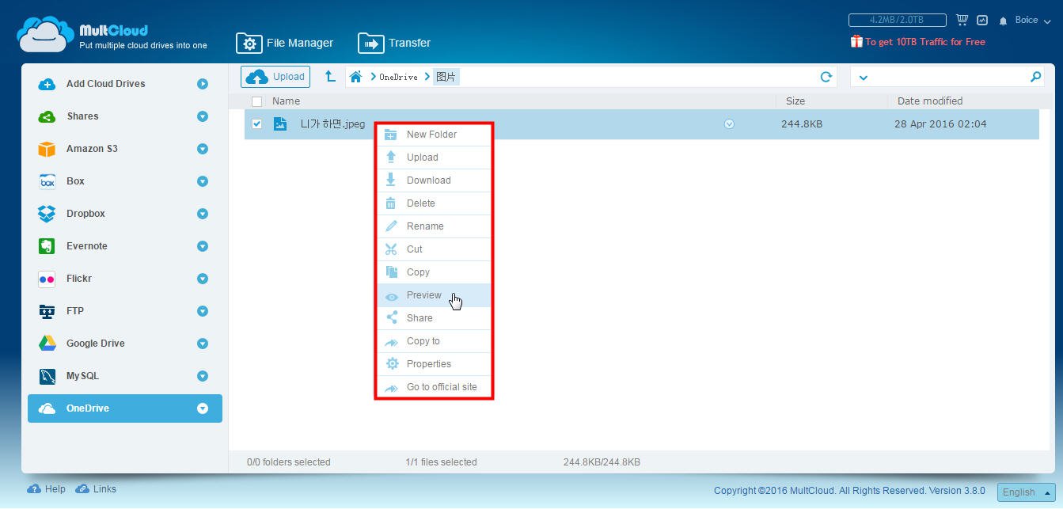1063x509 pixels.
Task: Expand the Google Drive dropdown arrow
Action: (x=203, y=344)
